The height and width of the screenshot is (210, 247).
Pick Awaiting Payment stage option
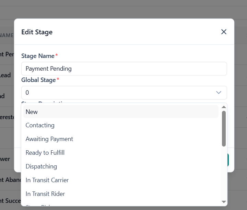(x=121, y=139)
